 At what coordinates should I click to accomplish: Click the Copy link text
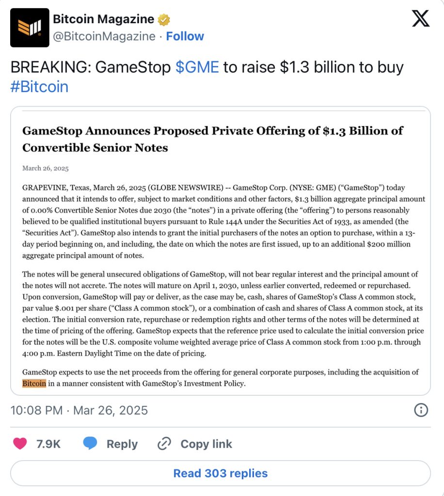[206, 444]
